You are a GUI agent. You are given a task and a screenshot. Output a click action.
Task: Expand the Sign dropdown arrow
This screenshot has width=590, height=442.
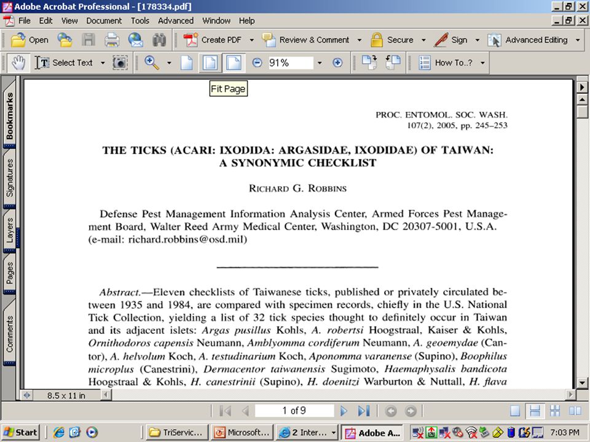[x=477, y=40]
